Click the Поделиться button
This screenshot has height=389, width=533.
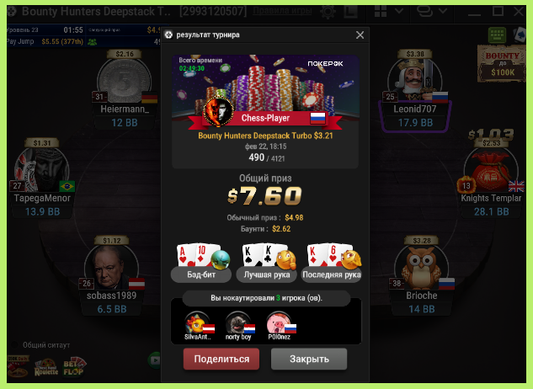[221, 359]
